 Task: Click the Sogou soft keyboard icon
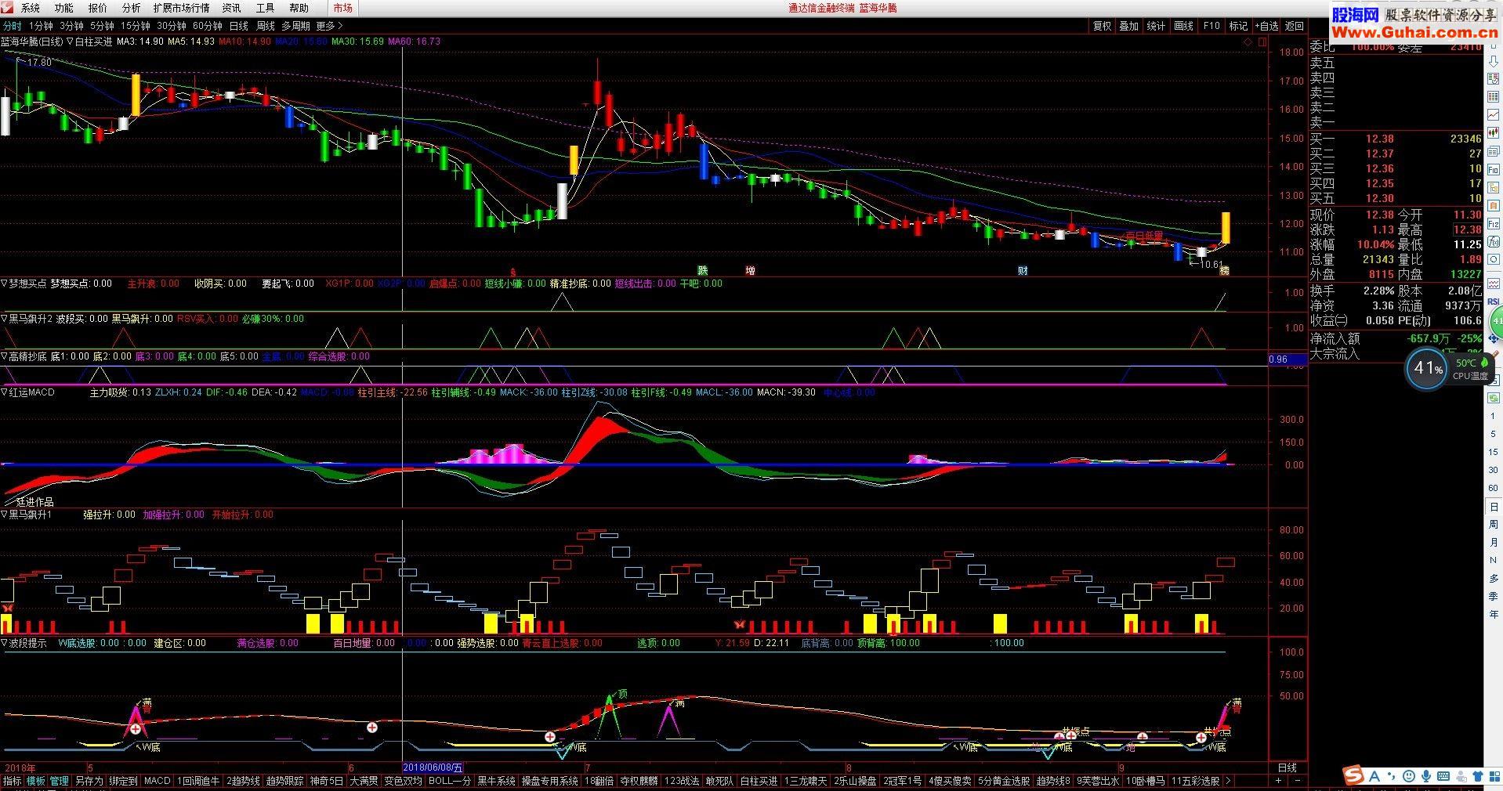pos(1443,776)
